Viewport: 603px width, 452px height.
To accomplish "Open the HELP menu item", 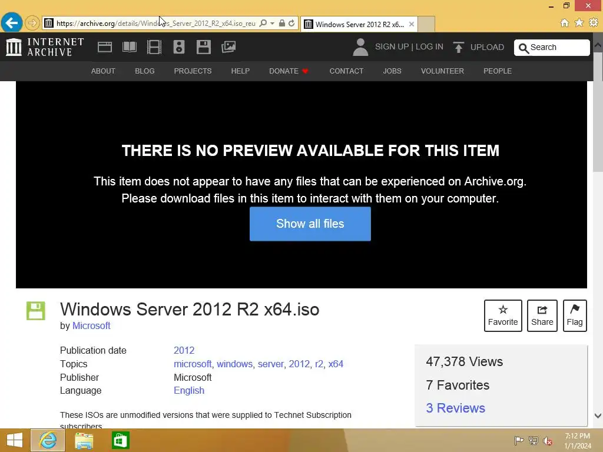I will click(x=240, y=71).
